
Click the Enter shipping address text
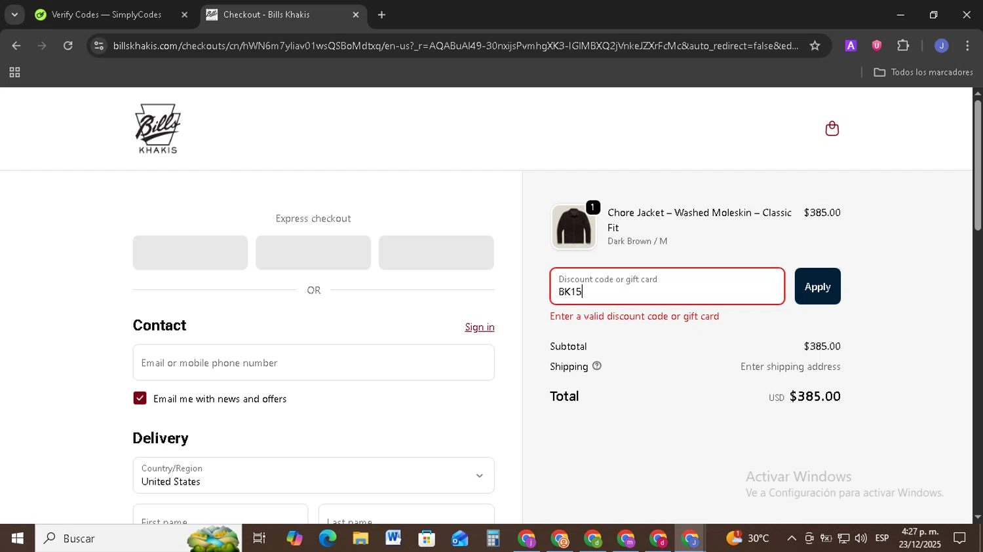pyautogui.click(x=790, y=367)
